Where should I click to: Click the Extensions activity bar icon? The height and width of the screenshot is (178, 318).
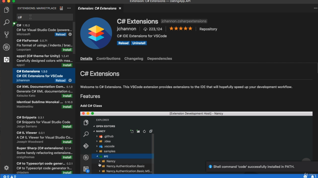(6, 60)
